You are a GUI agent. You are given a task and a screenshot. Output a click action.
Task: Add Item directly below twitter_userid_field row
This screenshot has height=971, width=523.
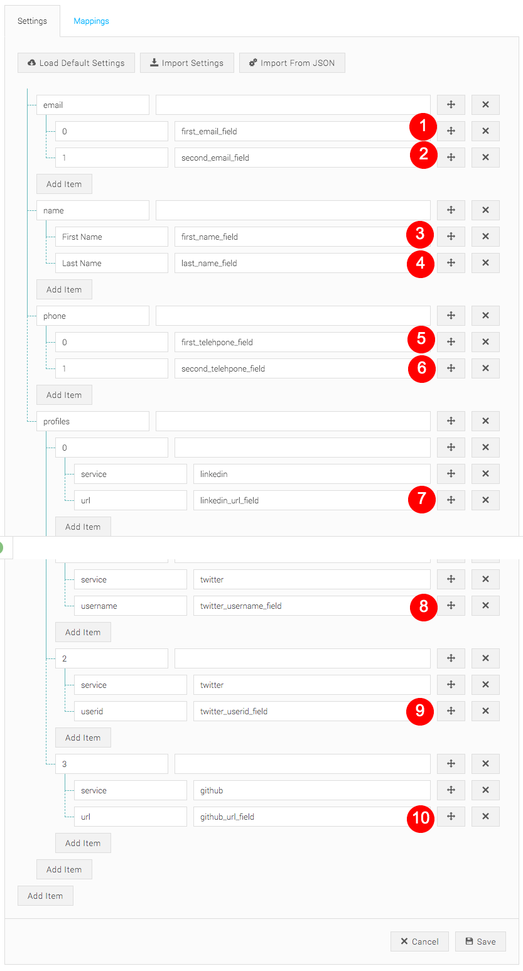point(83,738)
